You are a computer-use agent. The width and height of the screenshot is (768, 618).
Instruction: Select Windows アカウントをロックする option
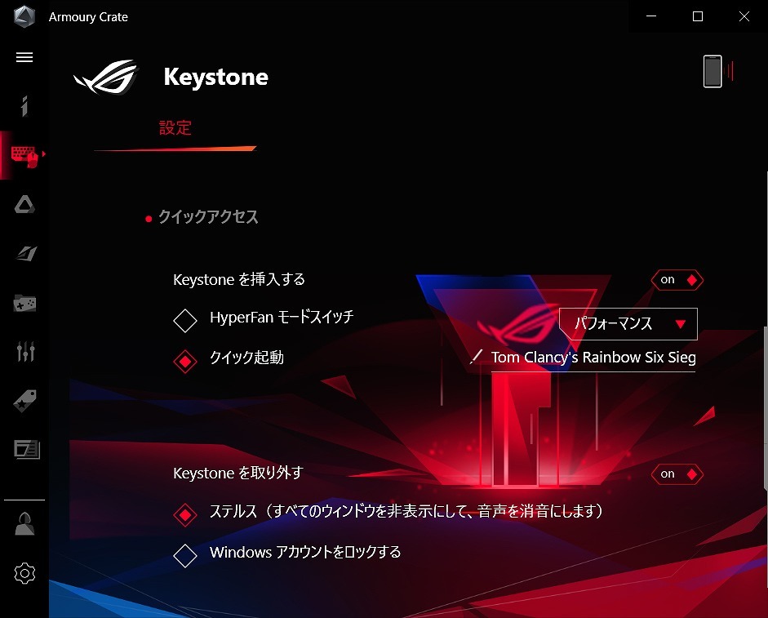click(x=185, y=556)
